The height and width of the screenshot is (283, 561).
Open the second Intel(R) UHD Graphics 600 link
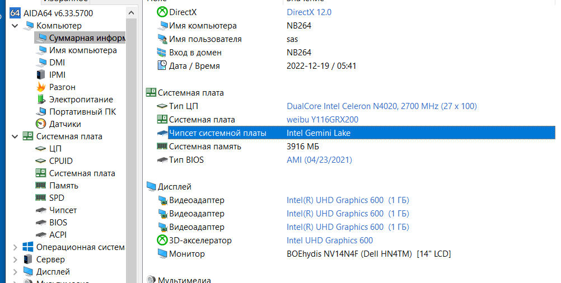tap(348, 214)
